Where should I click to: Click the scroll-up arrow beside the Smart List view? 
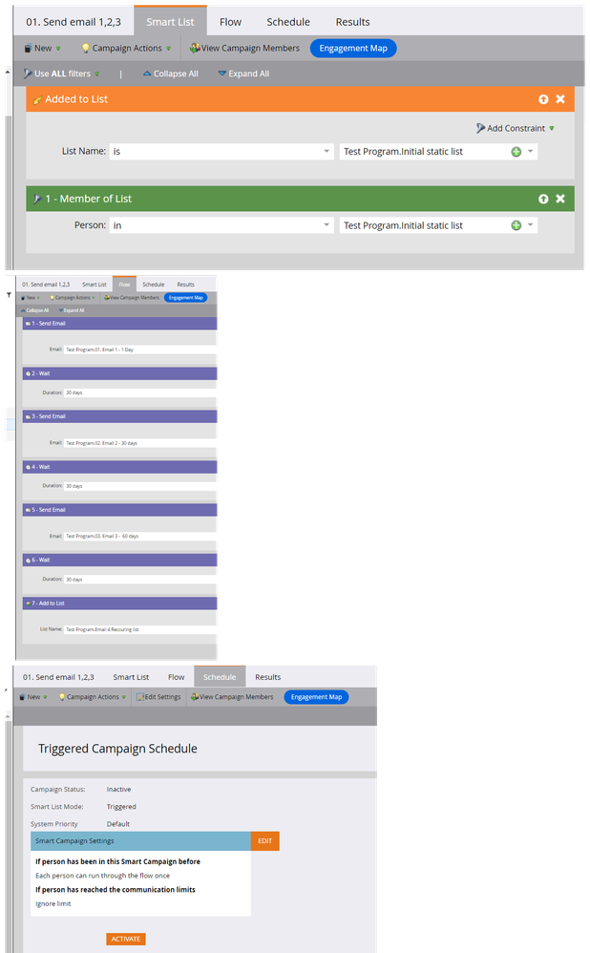8,72
